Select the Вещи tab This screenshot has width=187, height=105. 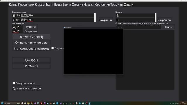click(x=58, y=5)
